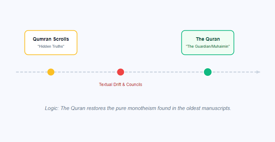This screenshot has width=275, height=142.
Task: Click dashed timeline between green dot and arrowhead
Action: click(x=233, y=72)
